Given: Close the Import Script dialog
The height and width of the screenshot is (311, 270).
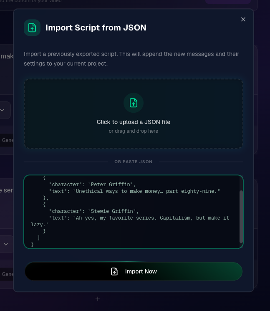Looking at the screenshot, I should point(243,19).
